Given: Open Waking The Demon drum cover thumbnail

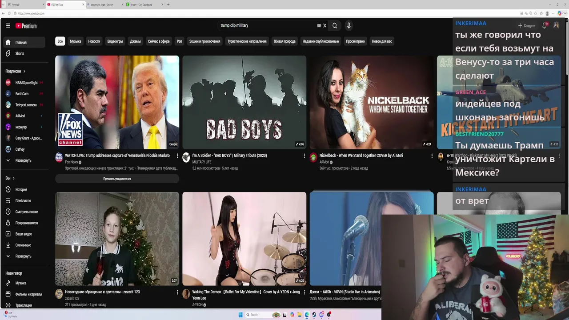Looking at the screenshot, I should coord(244,239).
